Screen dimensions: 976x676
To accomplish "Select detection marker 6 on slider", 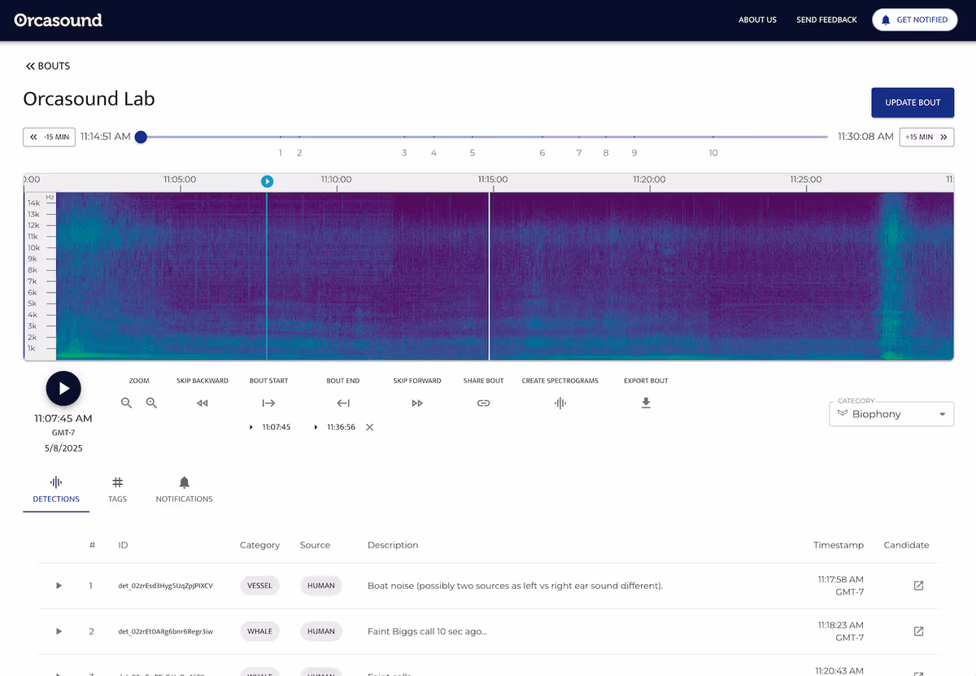I will point(542,152).
